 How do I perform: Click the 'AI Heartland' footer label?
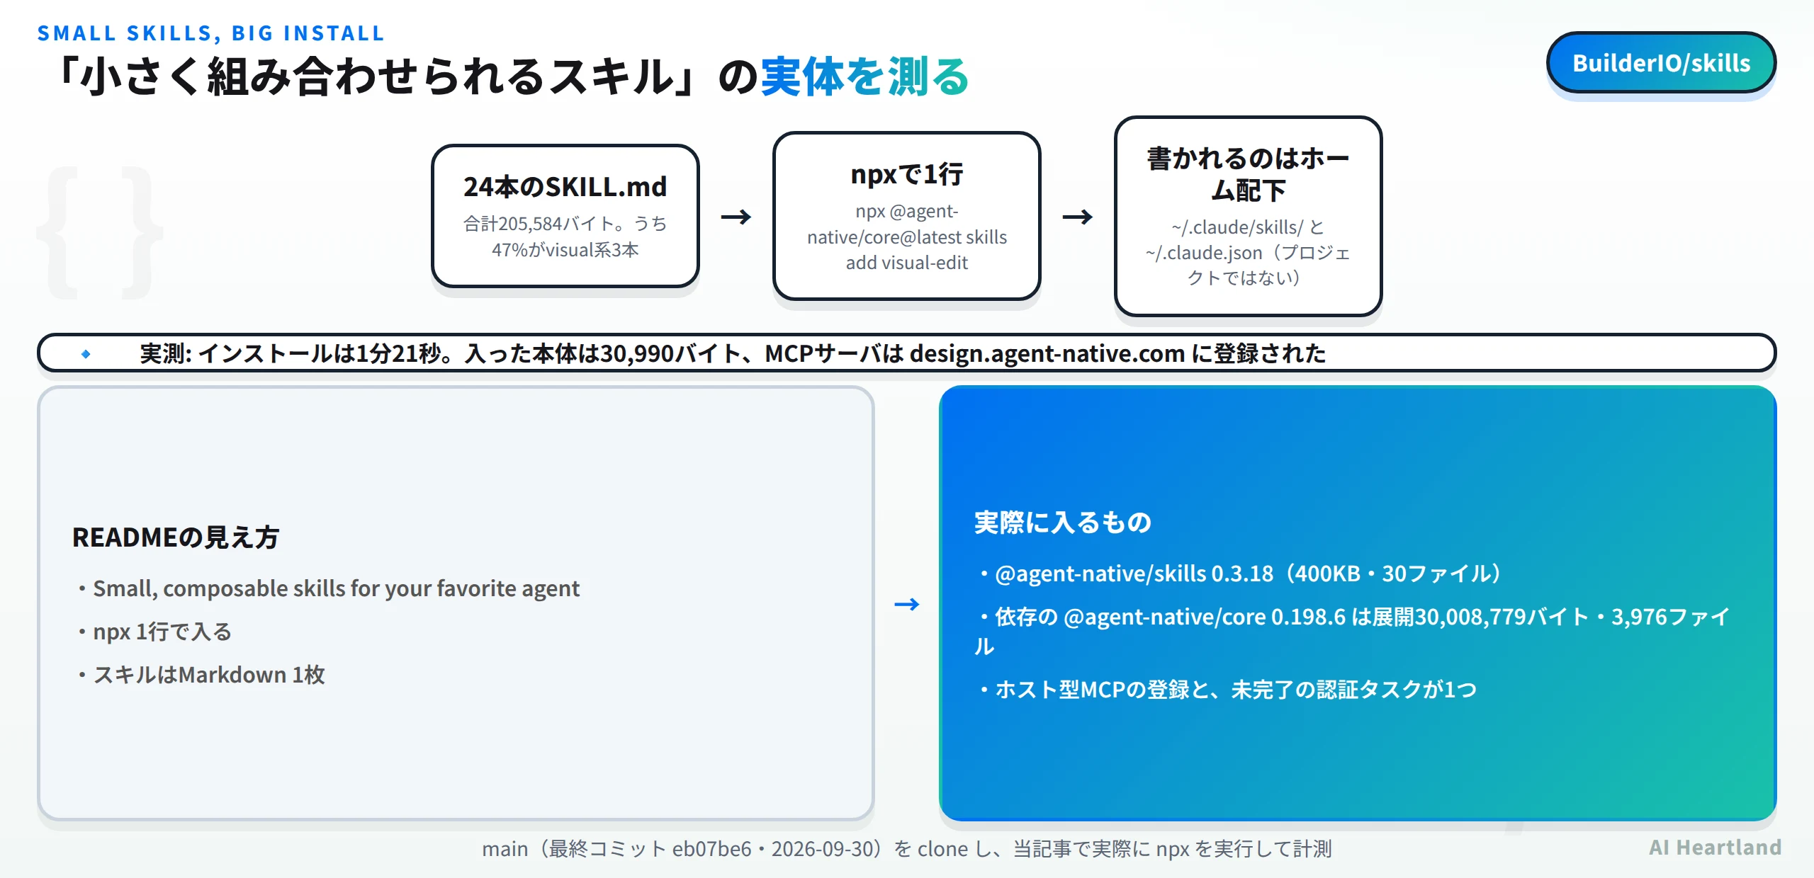pyautogui.click(x=1715, y=848)
